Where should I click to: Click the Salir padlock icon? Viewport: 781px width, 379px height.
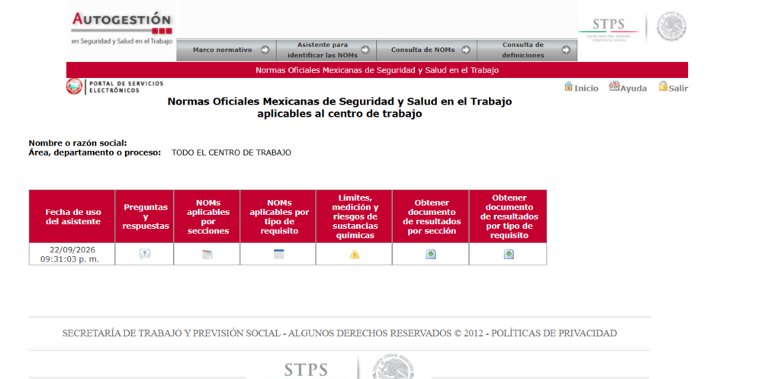tap(663, 86)
